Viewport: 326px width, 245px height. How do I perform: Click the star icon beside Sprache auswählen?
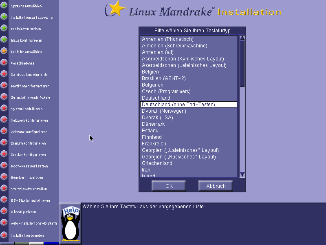click(x=4, y=5)
